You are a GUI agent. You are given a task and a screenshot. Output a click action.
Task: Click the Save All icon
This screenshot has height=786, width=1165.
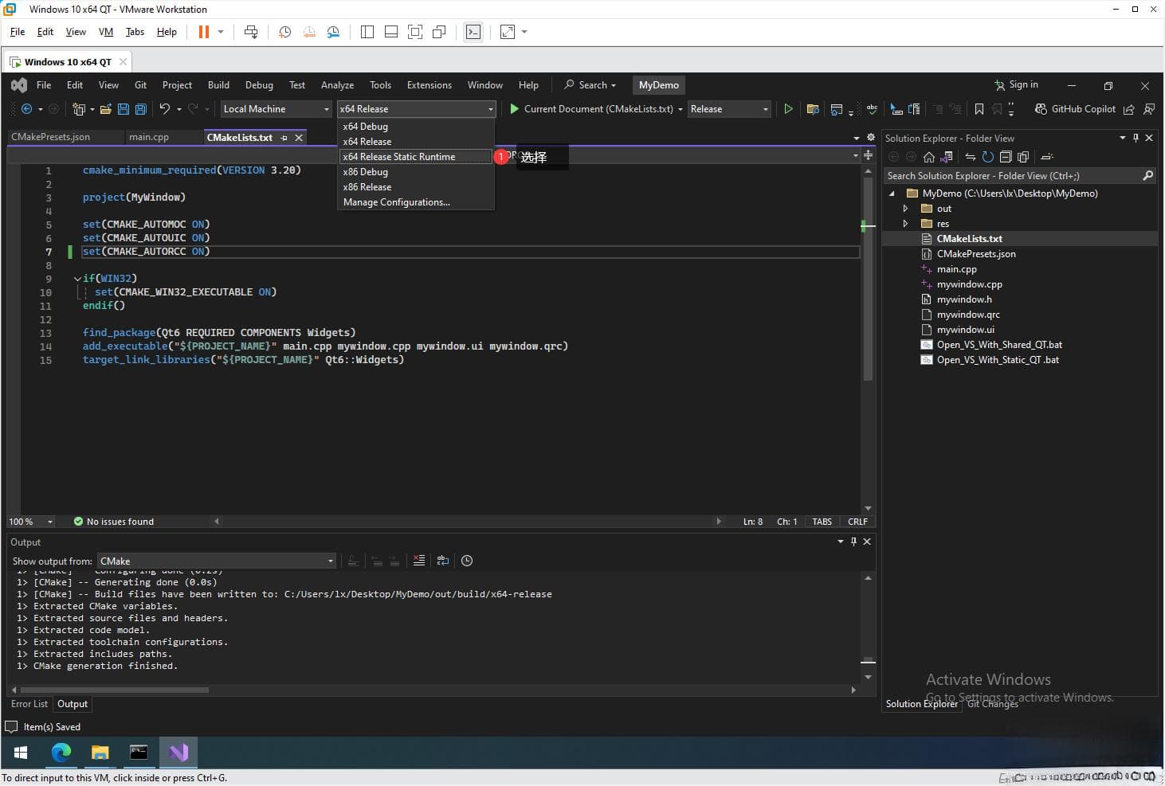141,109
